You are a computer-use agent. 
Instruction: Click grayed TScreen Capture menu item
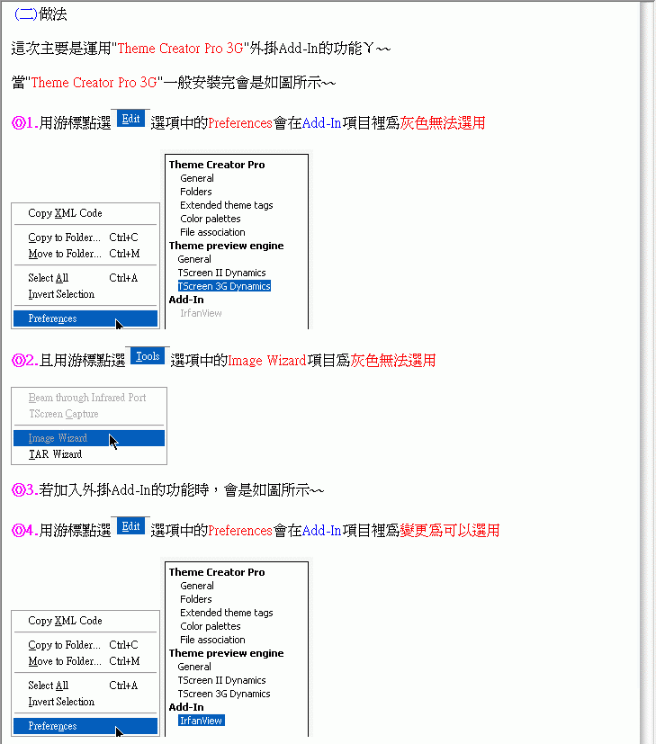pyautogui.click(x=64, y=414)
